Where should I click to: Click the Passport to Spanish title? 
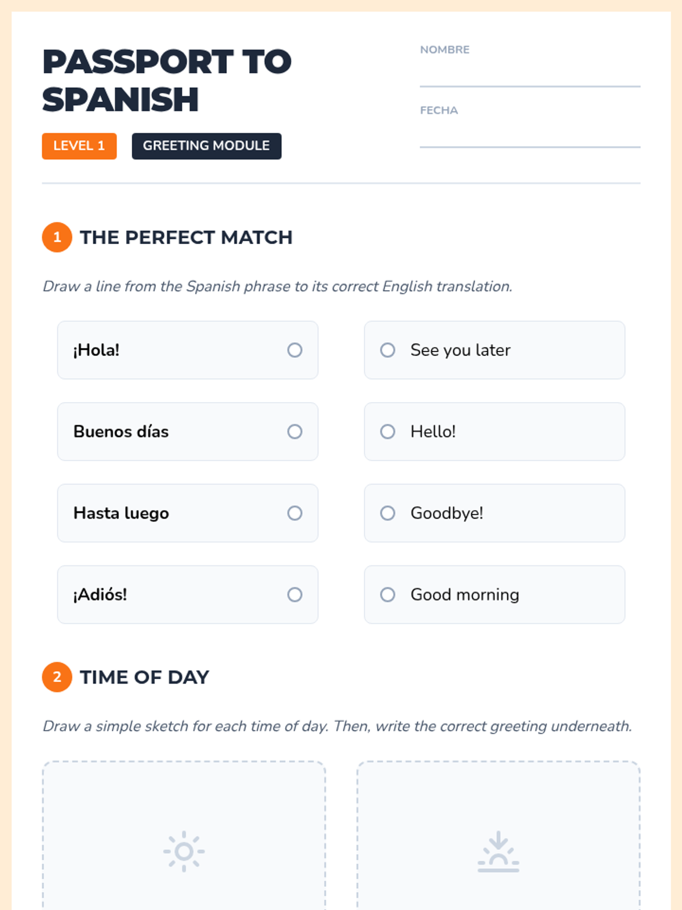[167, 80]
